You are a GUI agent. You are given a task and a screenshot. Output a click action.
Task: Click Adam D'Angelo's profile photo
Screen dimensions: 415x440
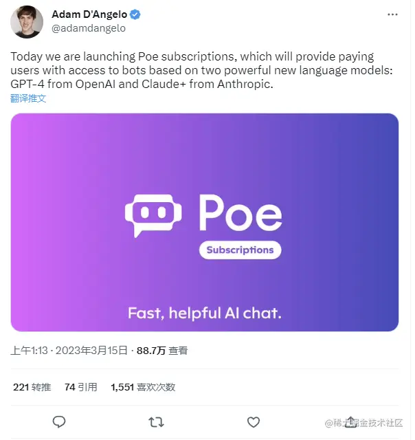click(27, 21)
